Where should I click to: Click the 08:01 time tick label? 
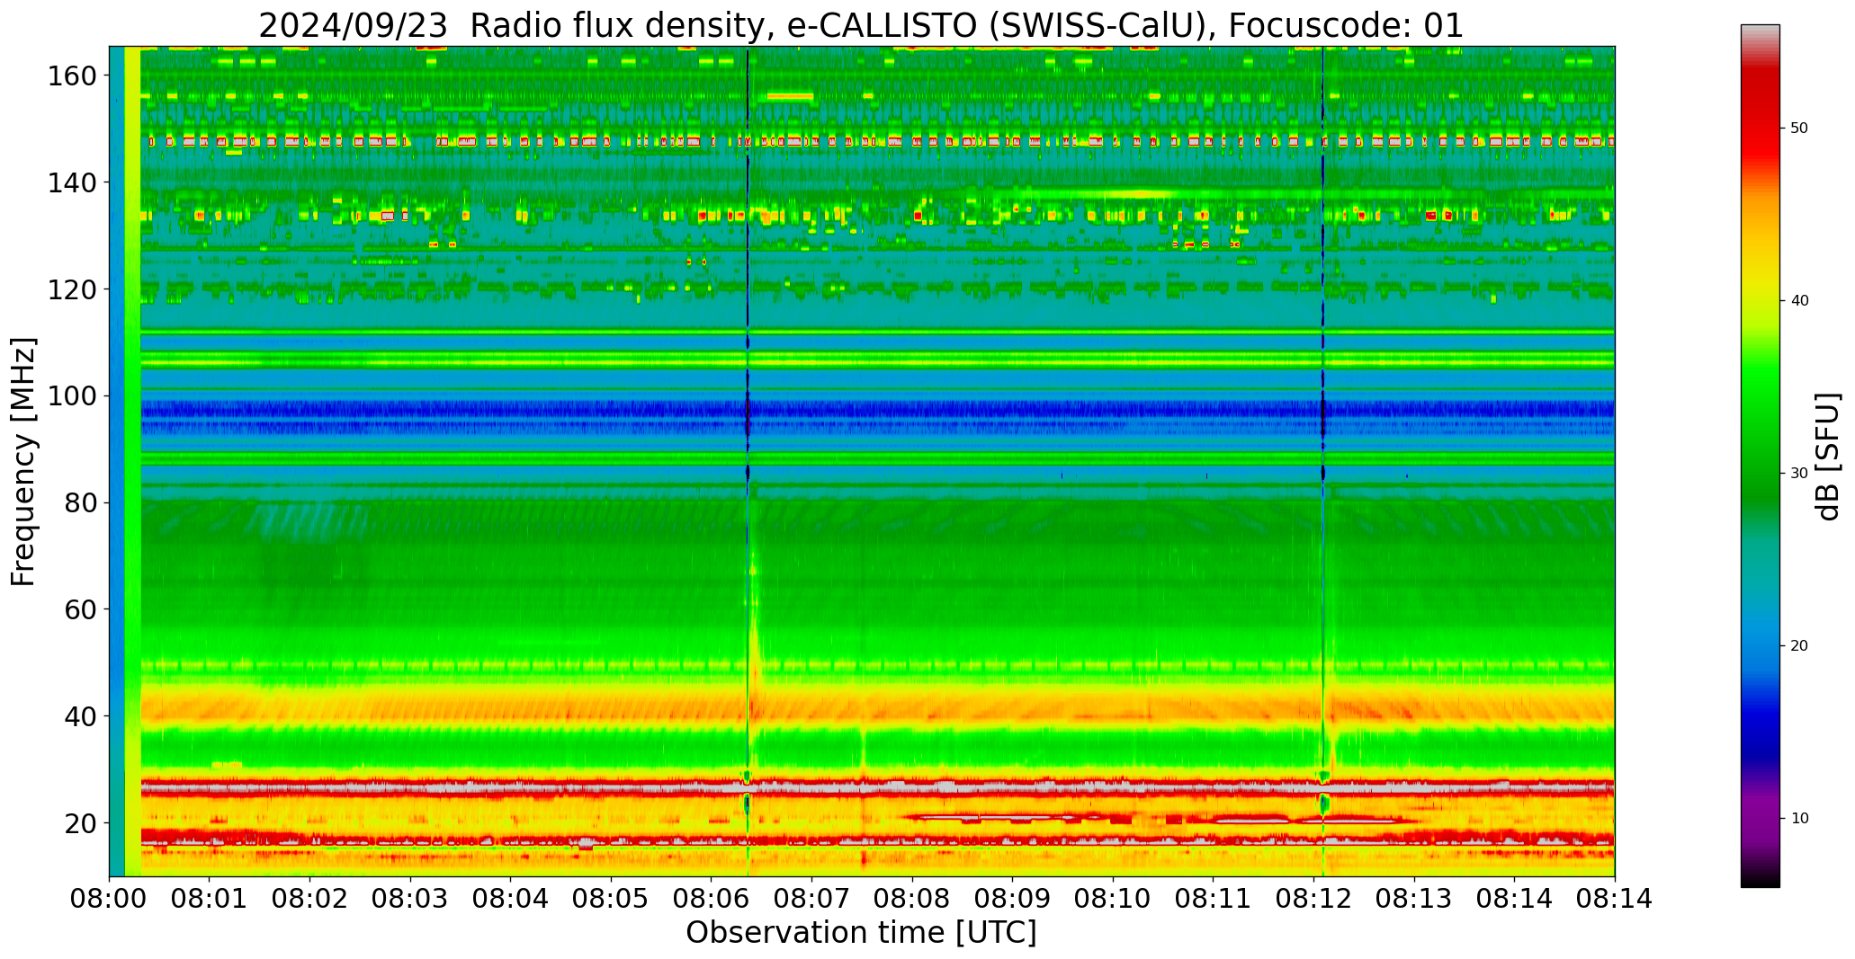(210, 899)
